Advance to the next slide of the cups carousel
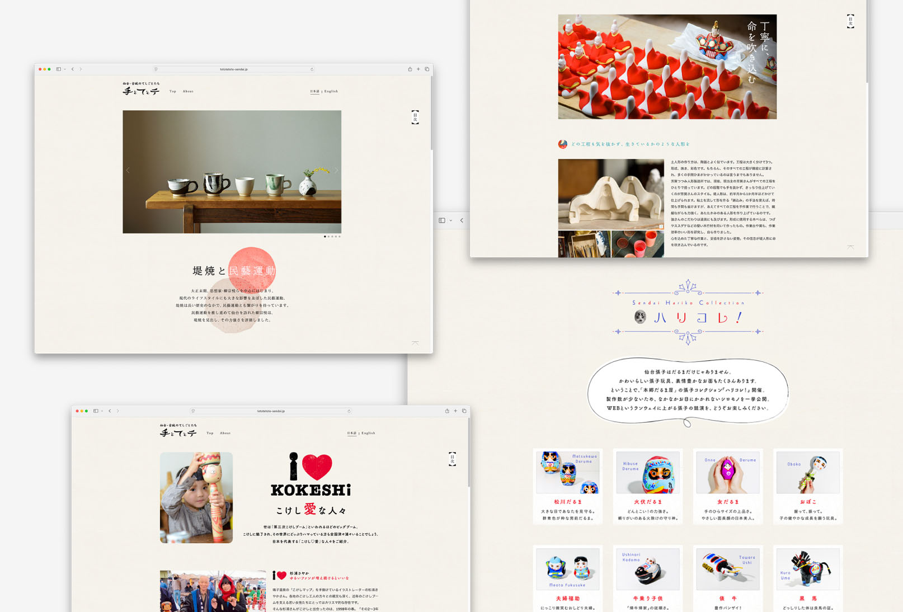The image size is (903, 612). [x=336, y=170]
